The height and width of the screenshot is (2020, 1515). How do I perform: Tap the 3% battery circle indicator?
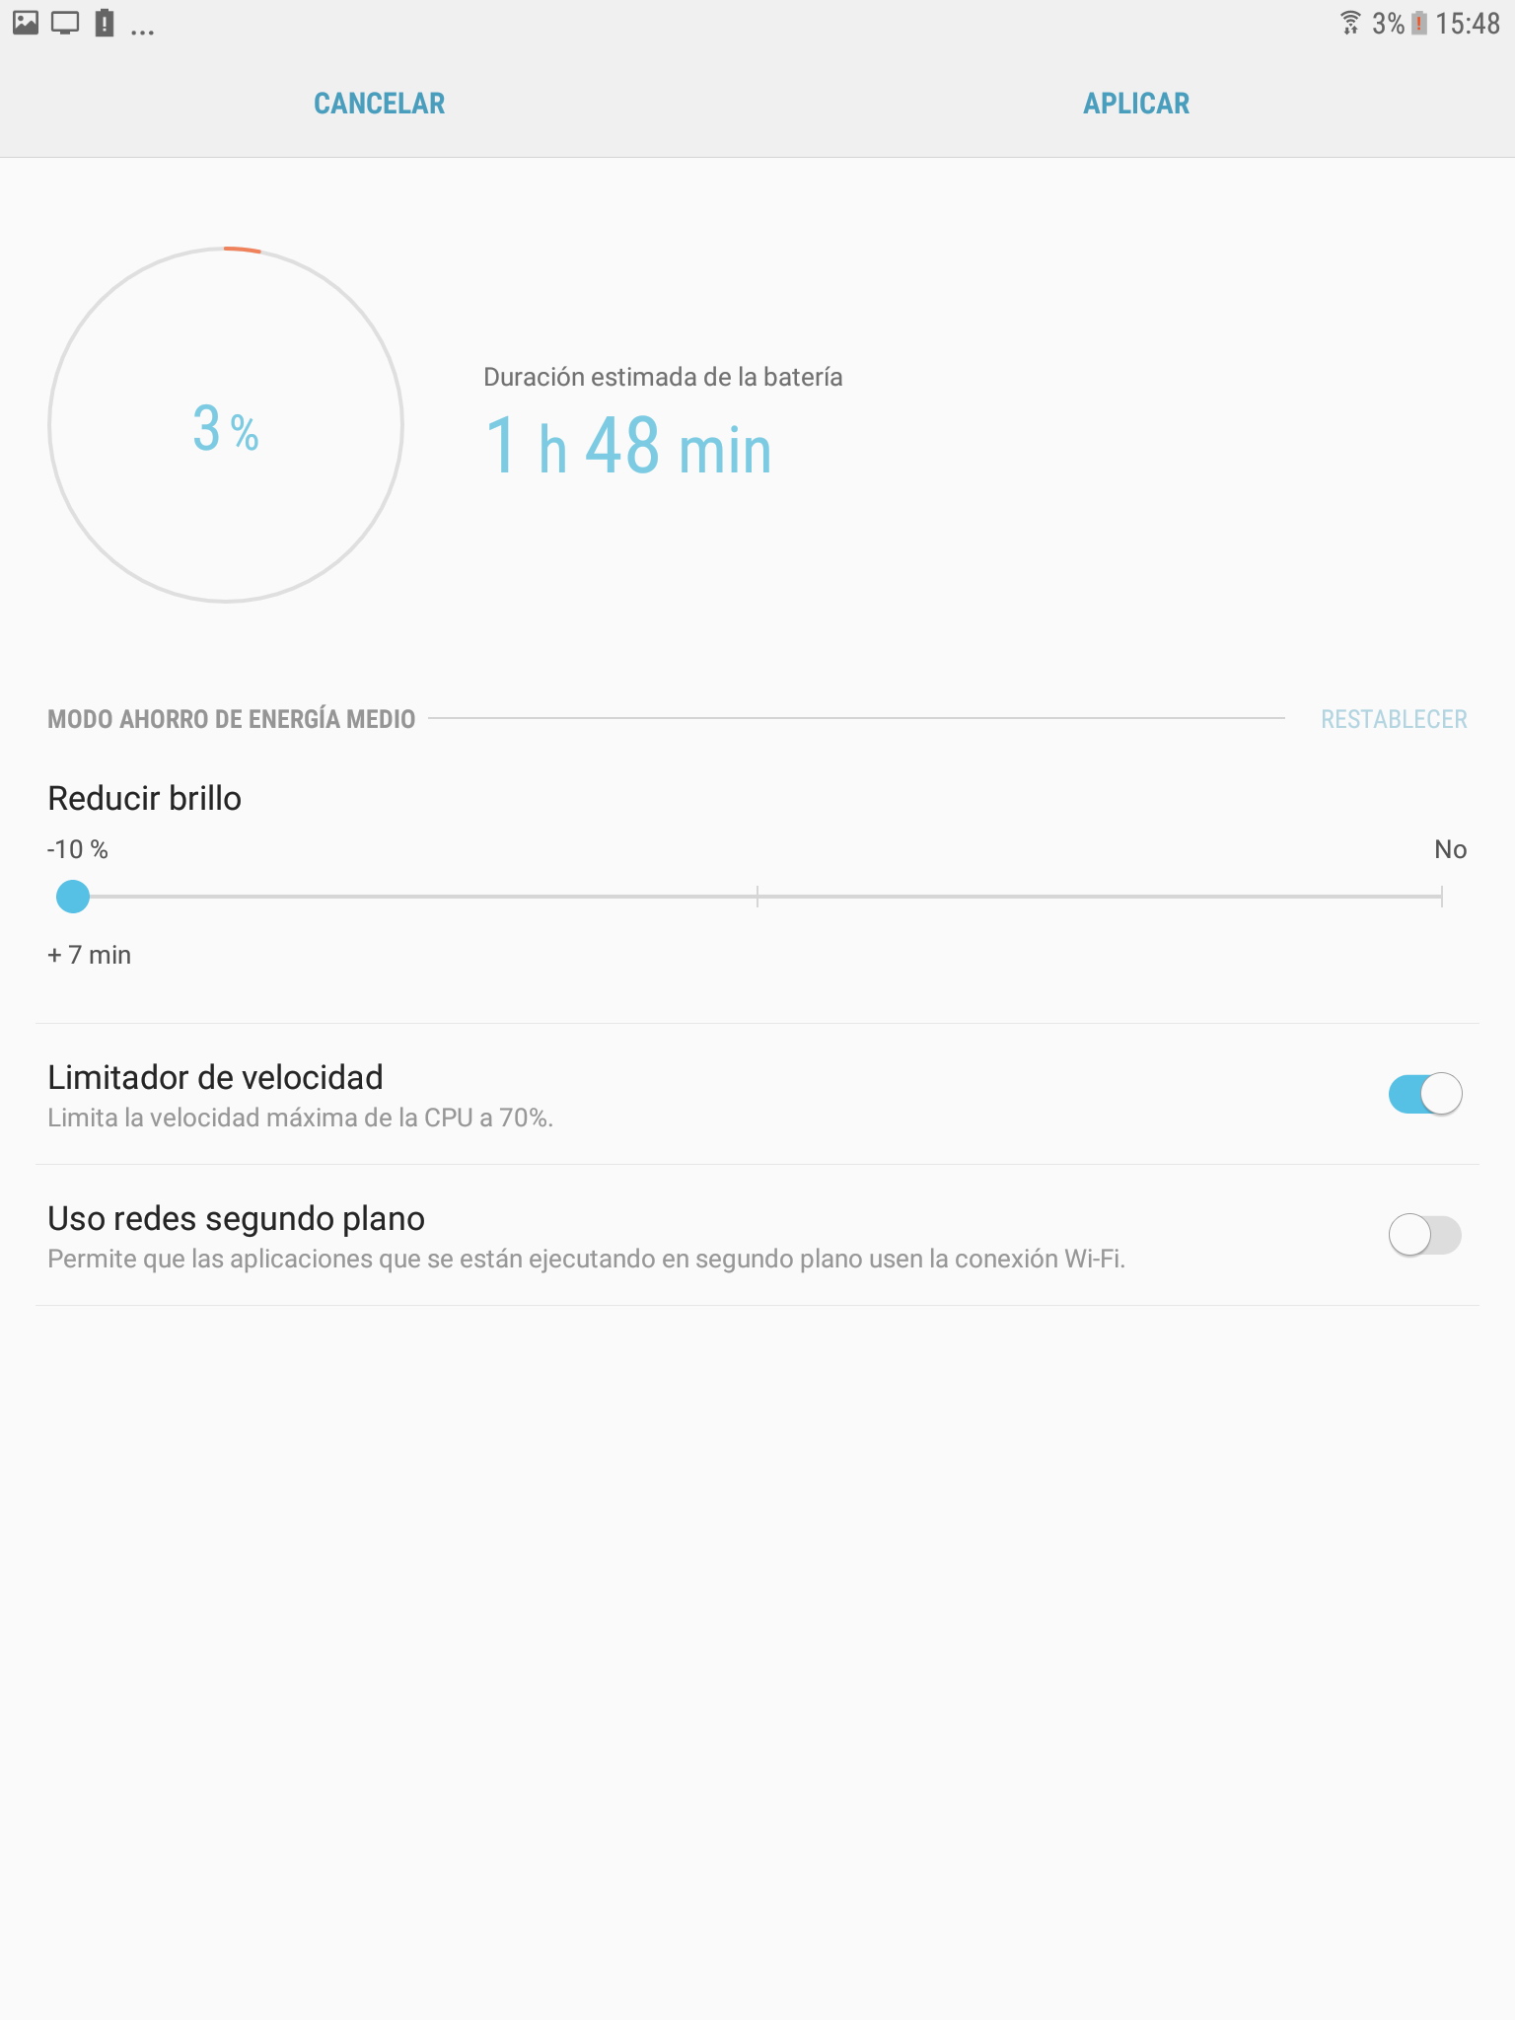(226, 424)
